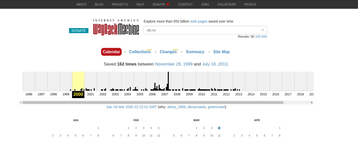The width and height of the screenshot is (358, 142).
Task: Follow the 'web pages' link
Action: tap(199, 21)
